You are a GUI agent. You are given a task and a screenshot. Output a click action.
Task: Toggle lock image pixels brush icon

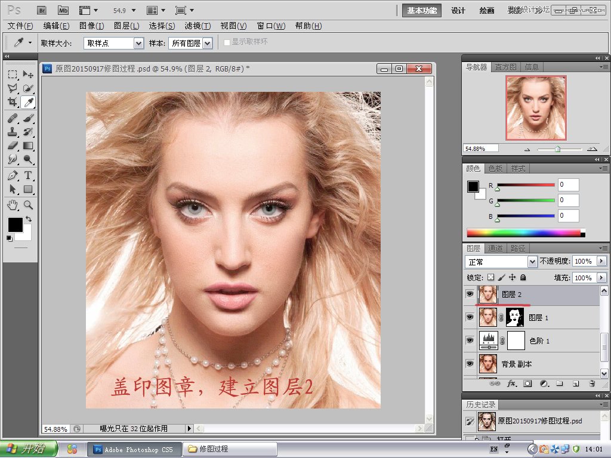tap(501, 277)
